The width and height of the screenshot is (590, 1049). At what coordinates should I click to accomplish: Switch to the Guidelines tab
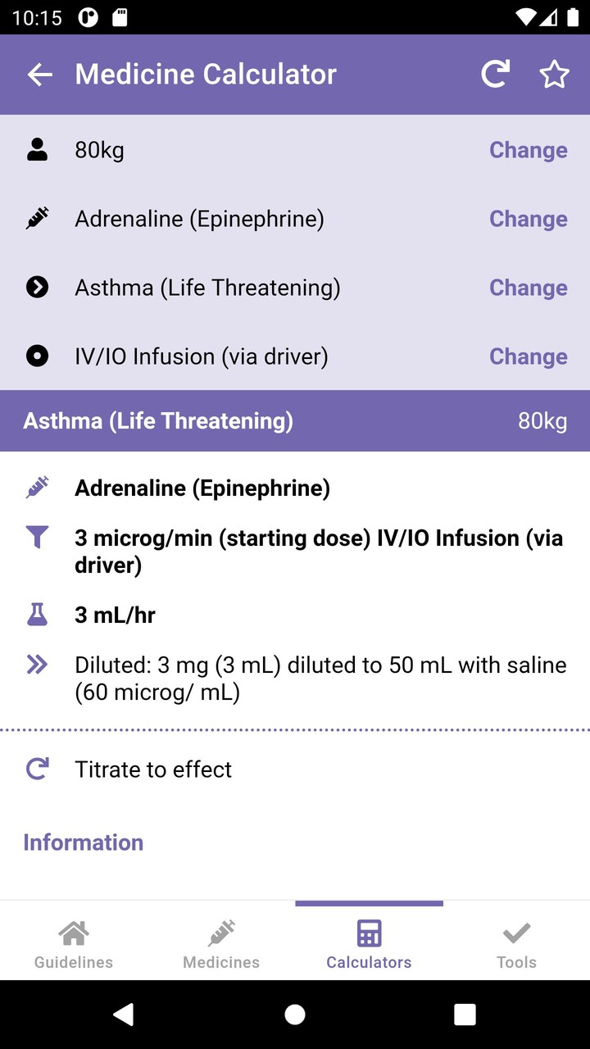click(73, 941)
